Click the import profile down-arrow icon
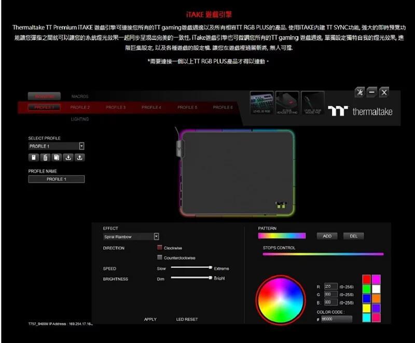 point(68,158)
